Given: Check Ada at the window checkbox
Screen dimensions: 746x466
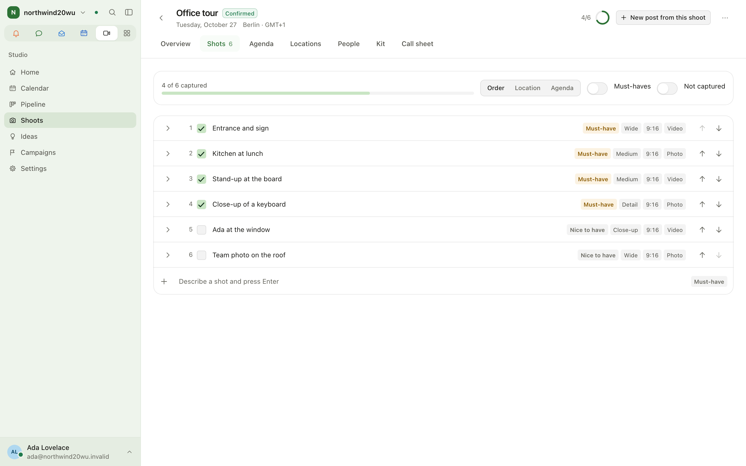Looking at the screenshot, I should tap(202, 230).
